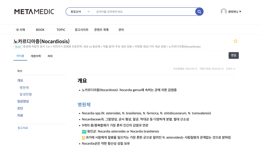
Task: Open the 내 서재 menu
Action: click(20, 29)
